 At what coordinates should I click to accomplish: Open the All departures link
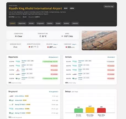(x=53, y=57)
